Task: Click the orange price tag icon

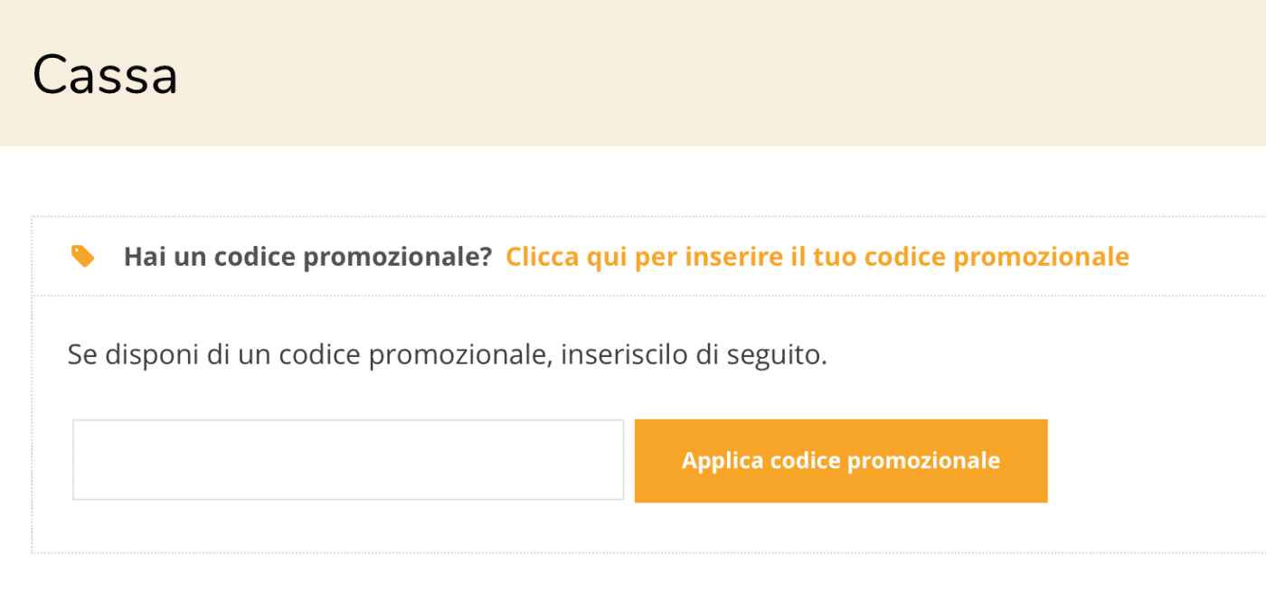Action: (82, 257)
